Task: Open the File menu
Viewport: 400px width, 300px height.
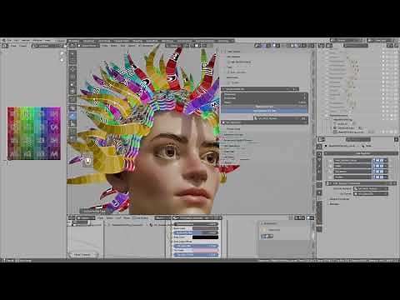Action: [x=9, y=41]
